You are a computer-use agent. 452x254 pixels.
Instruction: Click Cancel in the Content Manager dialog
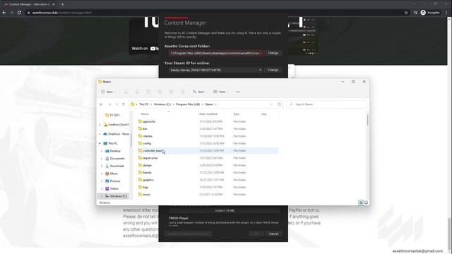pyautogui.click(x=273, y=234)
